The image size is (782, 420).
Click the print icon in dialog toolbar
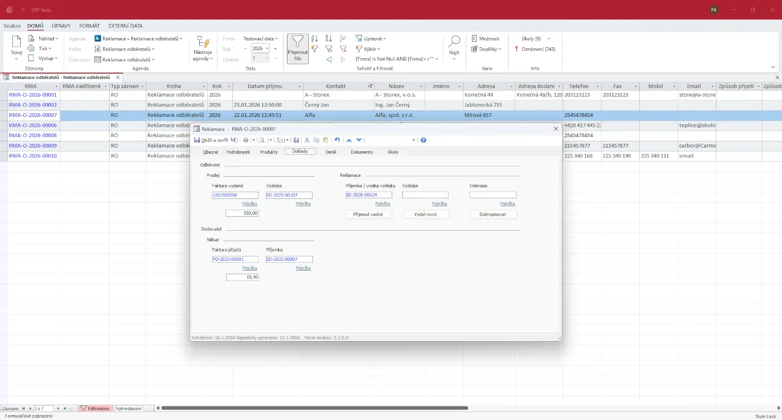tap(245, 140)
